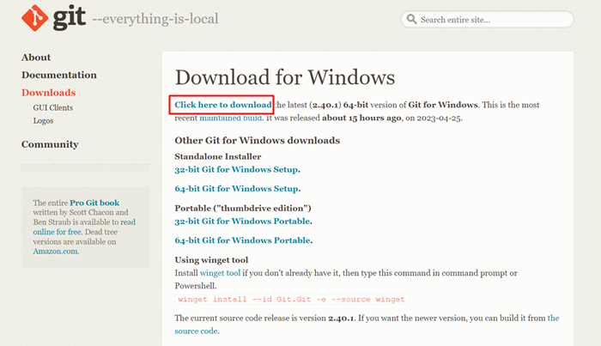Open the GUI Clients subpage
Image resolution: width=601 pixels, height=346 pixels.
[x=53, y=107]
